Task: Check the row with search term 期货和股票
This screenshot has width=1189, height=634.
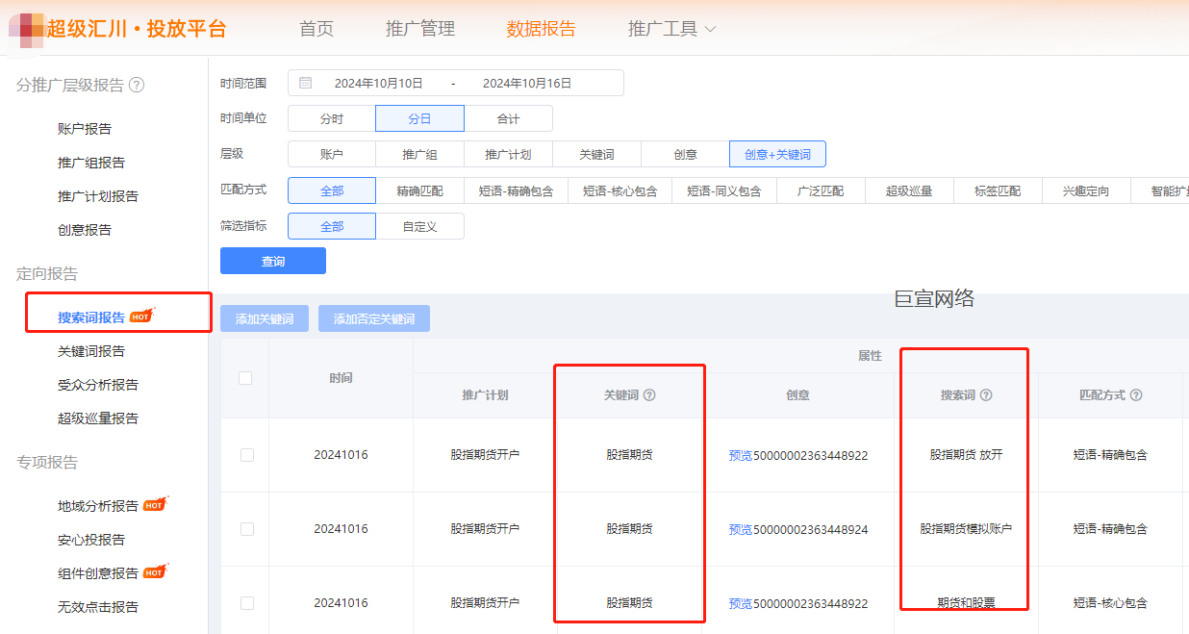Action: coord(247,603)
